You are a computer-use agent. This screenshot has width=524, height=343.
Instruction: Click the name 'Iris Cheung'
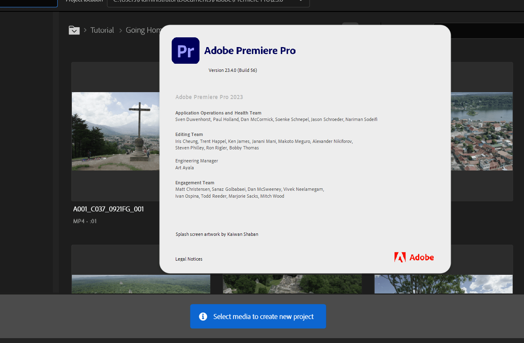(186, 141)
